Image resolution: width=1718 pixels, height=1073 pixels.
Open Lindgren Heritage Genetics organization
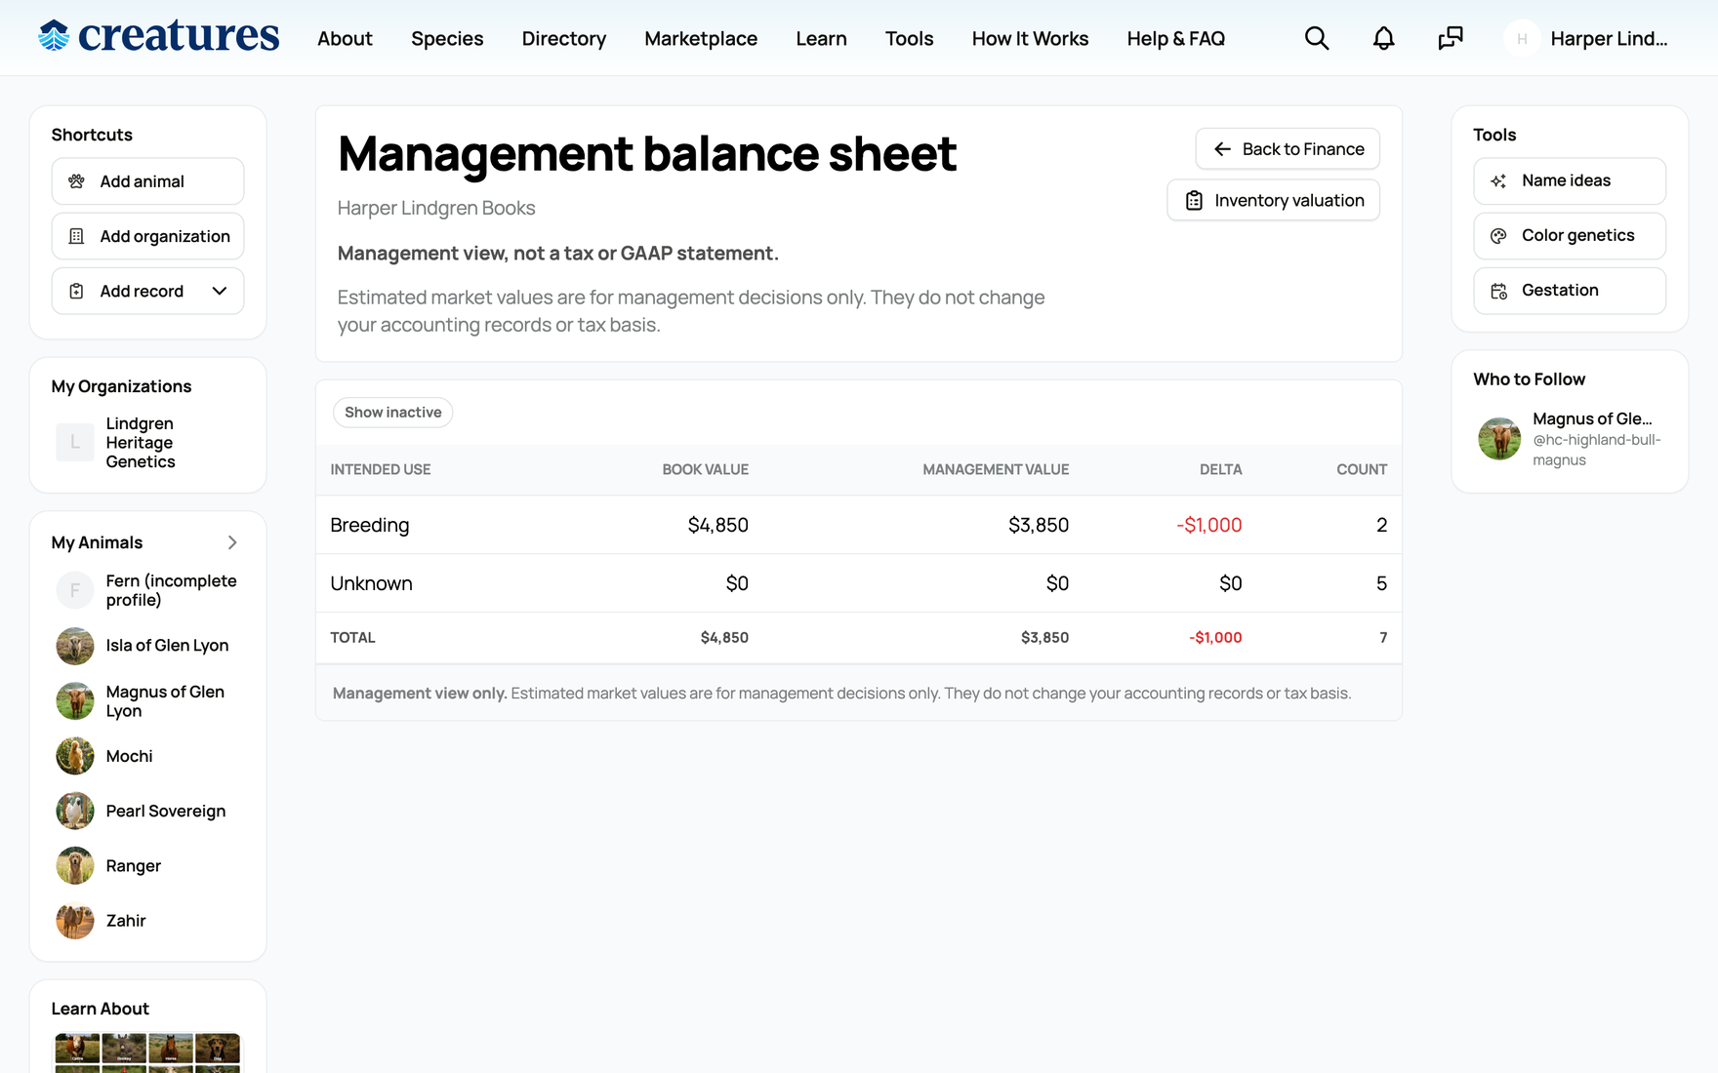point(141,442)
